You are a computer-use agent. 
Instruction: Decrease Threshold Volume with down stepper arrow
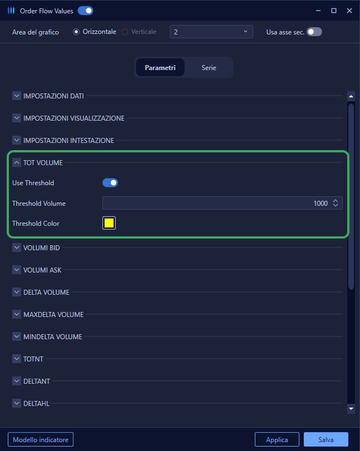[336, 205]
